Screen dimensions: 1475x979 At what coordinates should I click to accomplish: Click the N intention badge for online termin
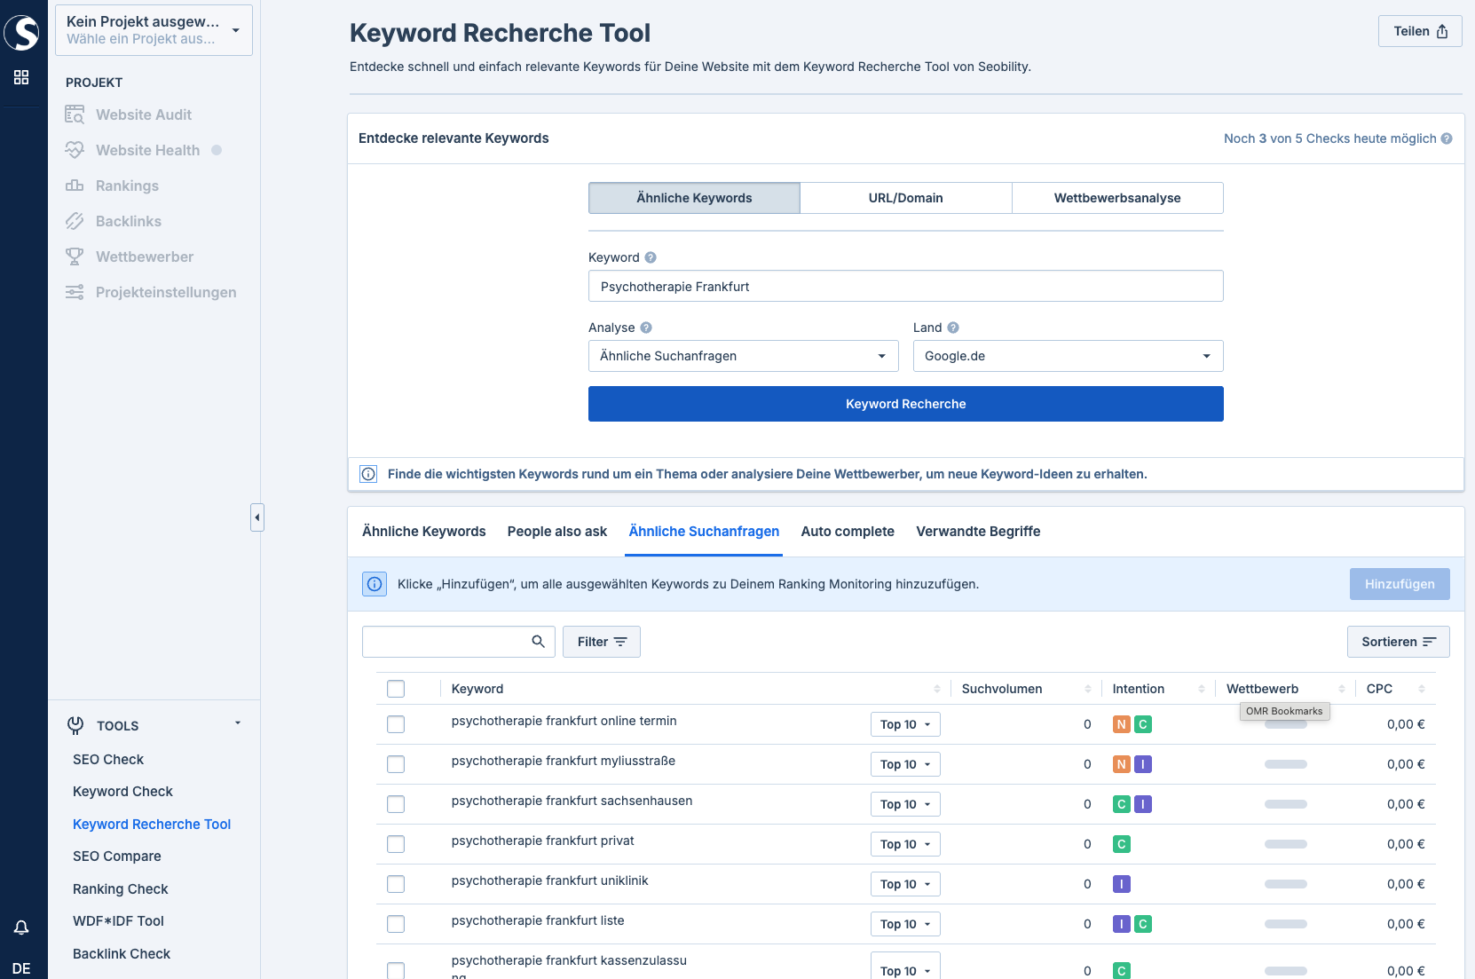1122,724
